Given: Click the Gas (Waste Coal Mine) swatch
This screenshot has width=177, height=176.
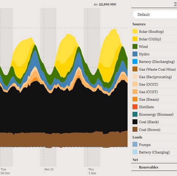Looking at the screenshot, I should click(135, 69).
